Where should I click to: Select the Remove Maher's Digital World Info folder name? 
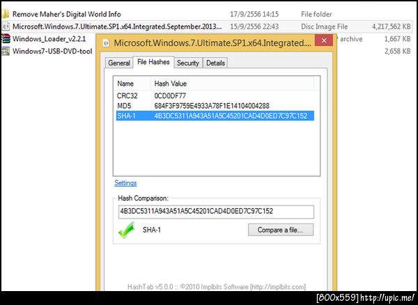tap(67, 14)
